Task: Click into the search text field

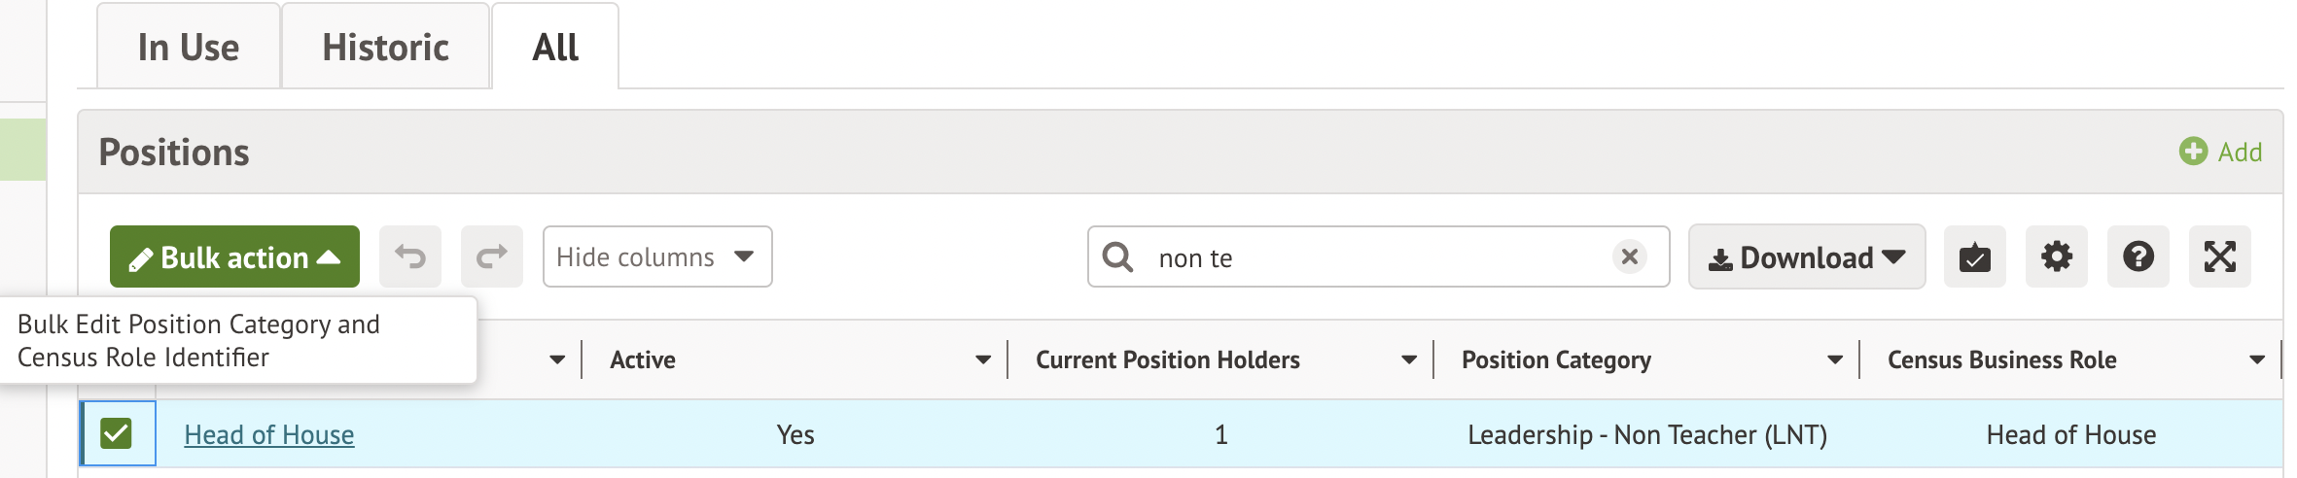Action: coord(1371,257)
